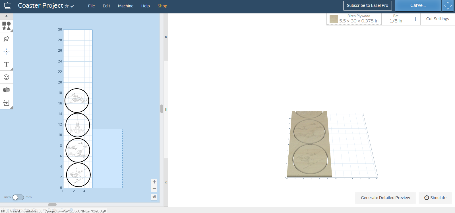The width and height of the screenshot is (455, 213).
Task: Open the Help menu
Action: click(x=145, y=6)
